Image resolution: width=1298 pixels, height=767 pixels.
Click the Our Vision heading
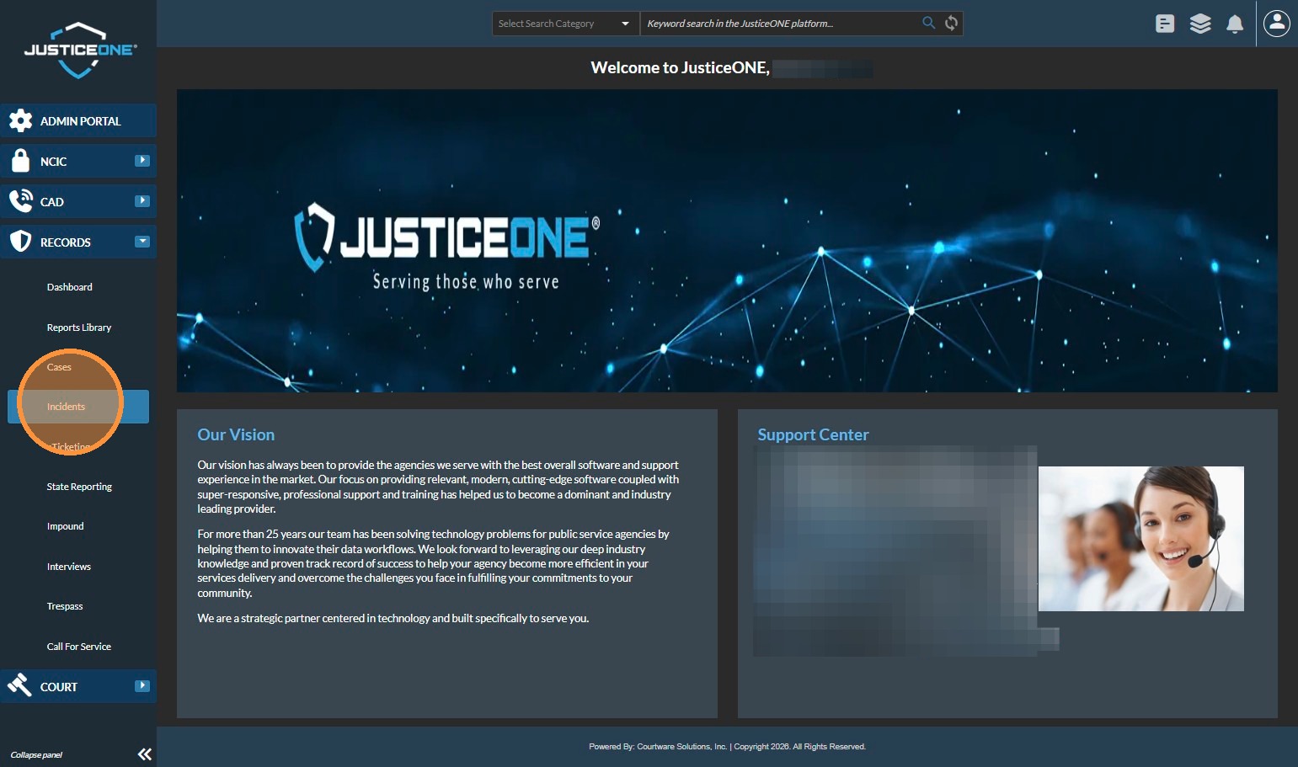click(x=236, y=434)
